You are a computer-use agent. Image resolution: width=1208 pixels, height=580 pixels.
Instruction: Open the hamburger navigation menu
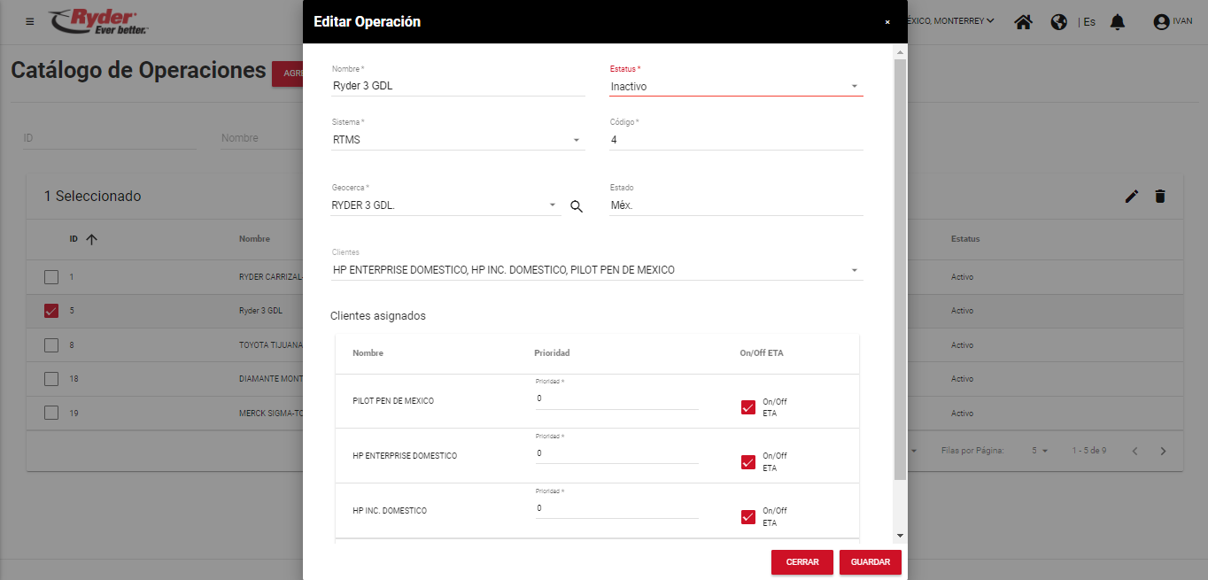(x=30, y=21)
